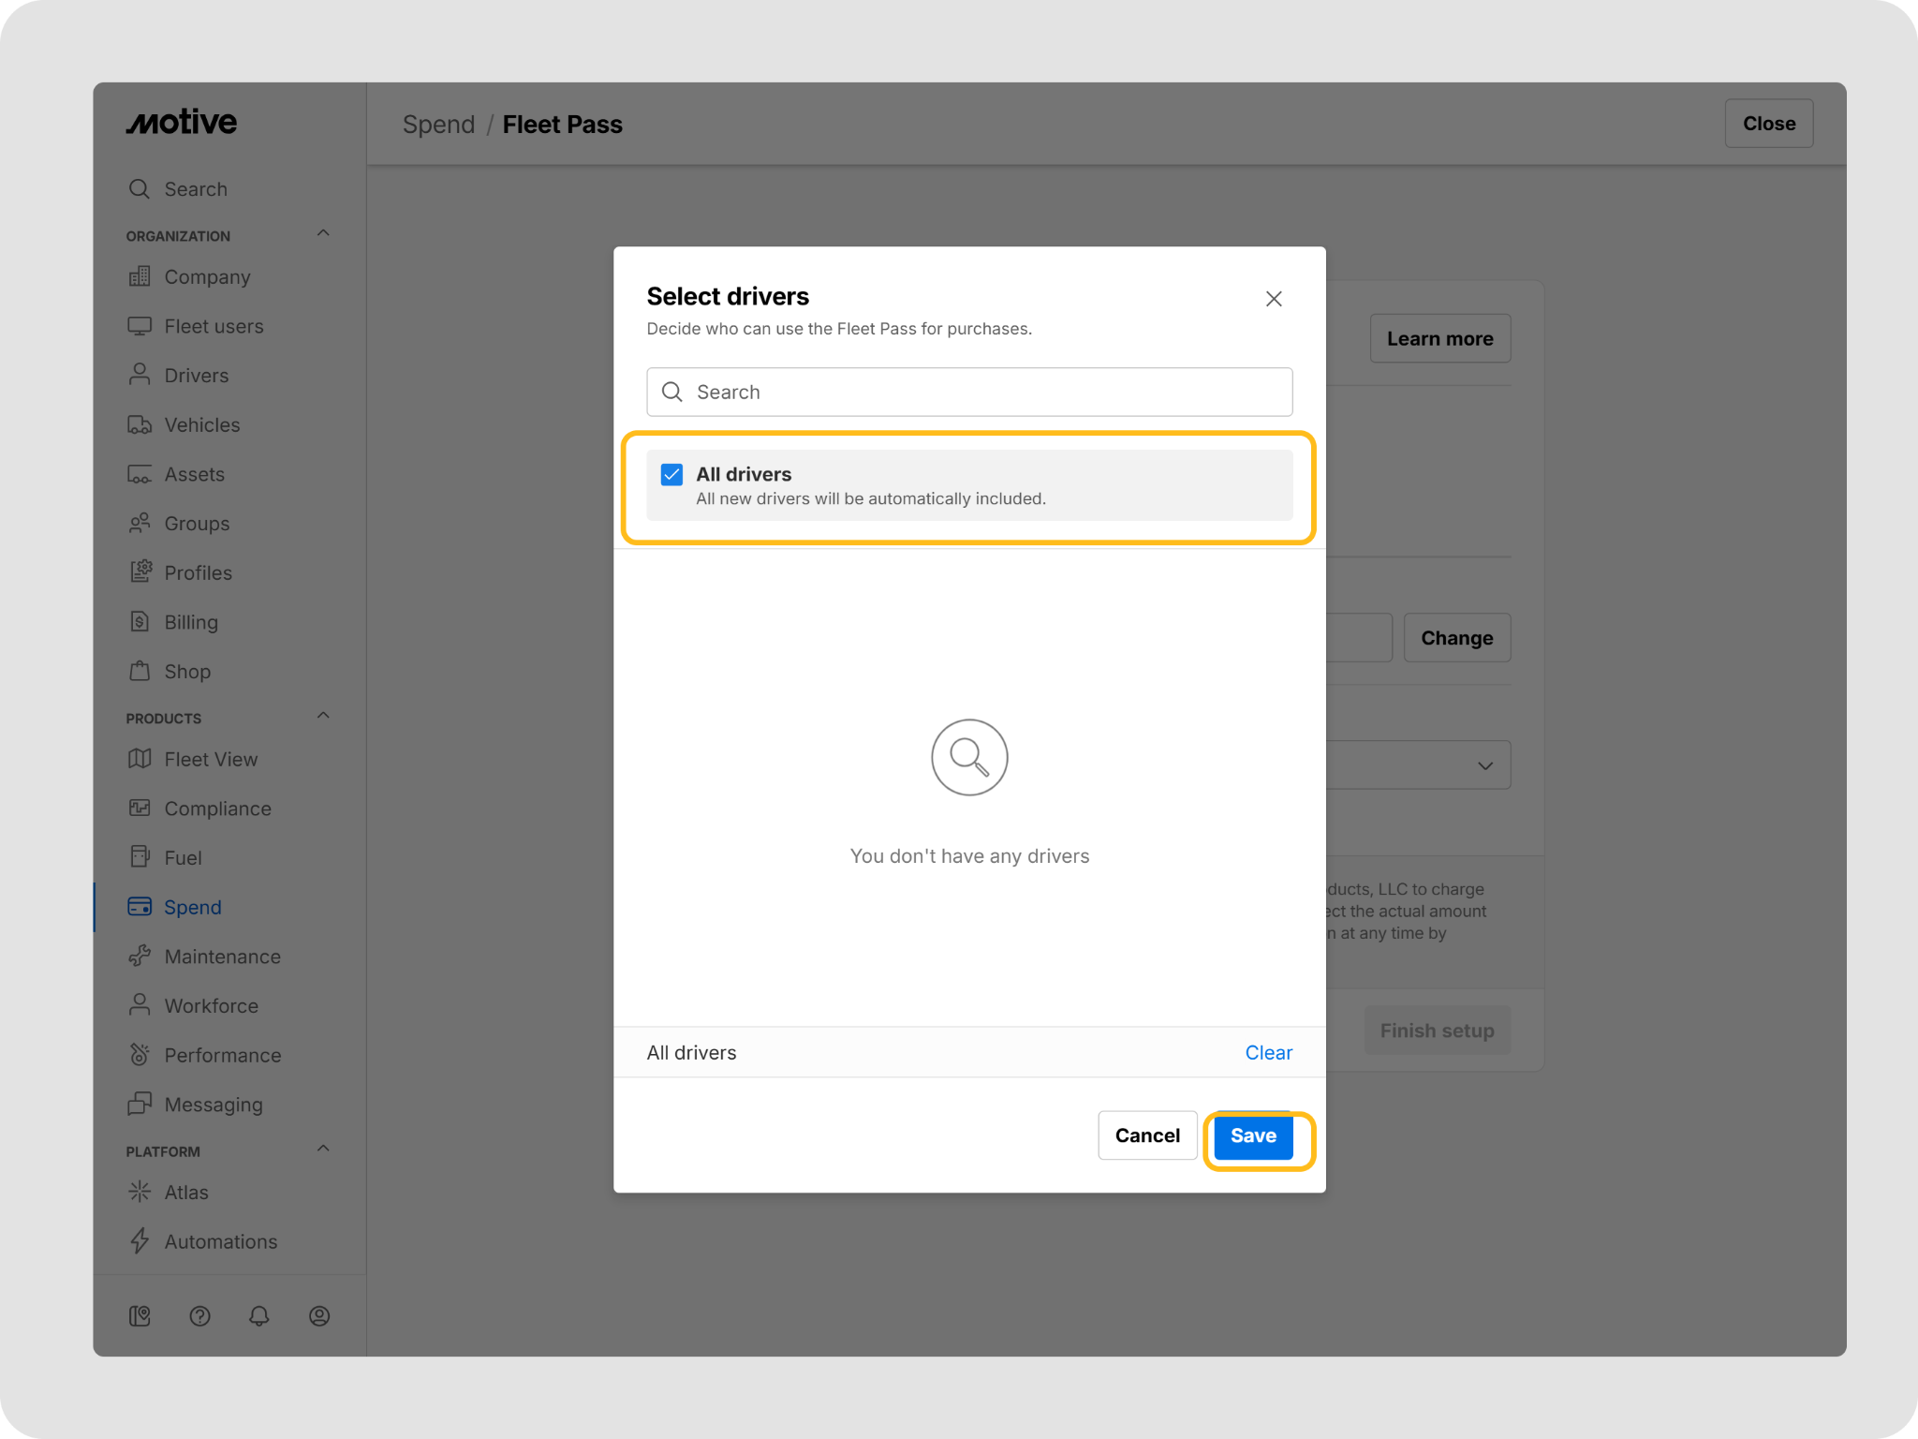
Task: Click the Shop bag icon
Action: 140,672
